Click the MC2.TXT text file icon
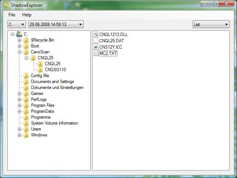This screenshot has width=237, height=178. (96, 53)
